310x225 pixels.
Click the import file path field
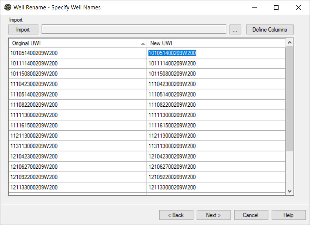pos(133,30)
